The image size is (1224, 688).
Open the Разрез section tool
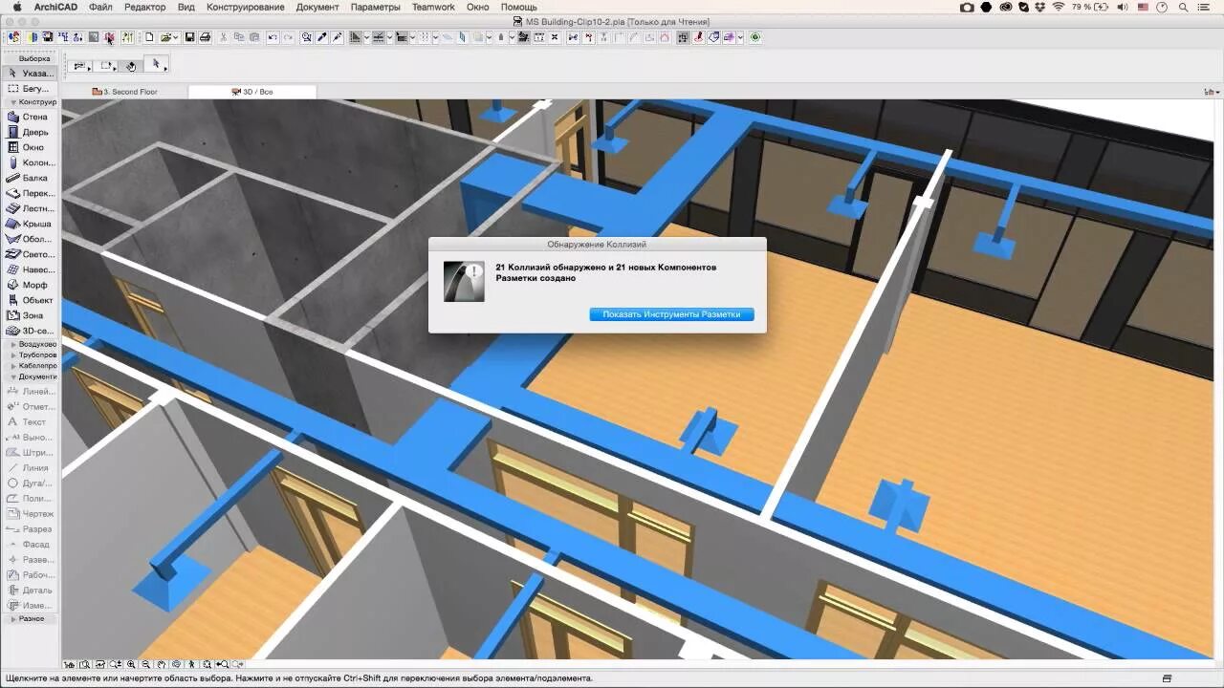30,528
